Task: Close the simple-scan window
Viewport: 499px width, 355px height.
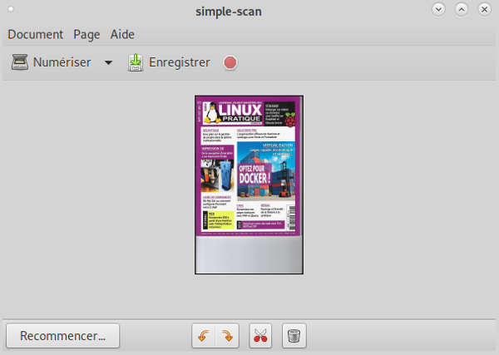Action: tap(484, 9)
